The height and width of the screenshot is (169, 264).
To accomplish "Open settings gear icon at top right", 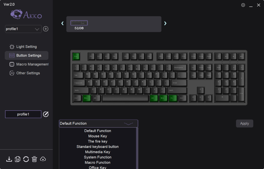I will (243, 5).
